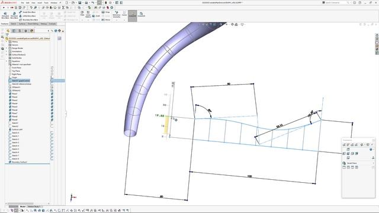
Task: Open the Linear Pattern dropdown arrow
Action: point(88,20)
